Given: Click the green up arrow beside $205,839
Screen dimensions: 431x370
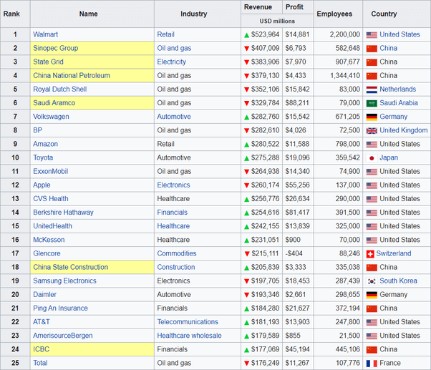Looking at the screenshot, I should tap(246, 268).
